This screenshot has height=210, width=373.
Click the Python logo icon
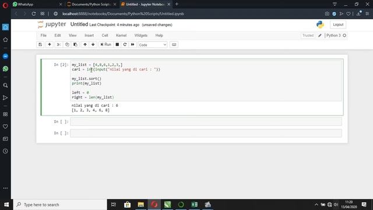(320, 24)
